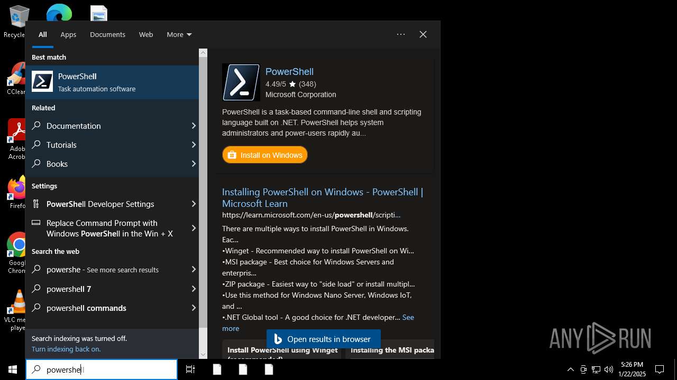Click the search icon beside Documentation
Viewport: 677px width, 380px height.
click(36, 126)
